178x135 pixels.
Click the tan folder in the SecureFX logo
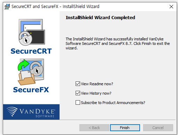tap(26, 79)
